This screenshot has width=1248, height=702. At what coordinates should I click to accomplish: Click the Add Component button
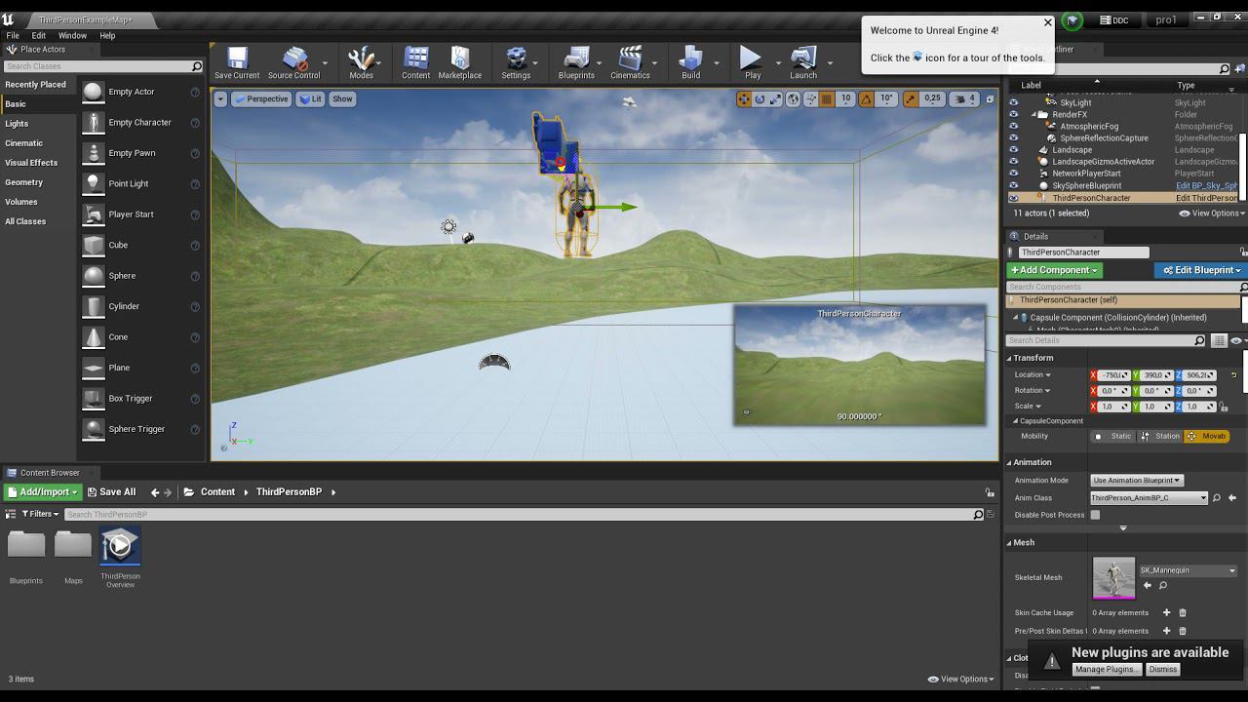coord(1053,270)
